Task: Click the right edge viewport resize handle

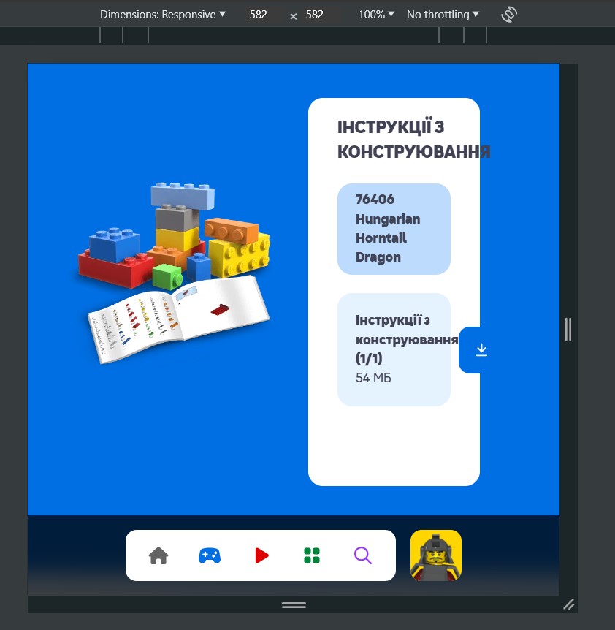Action: pos(568,330)
